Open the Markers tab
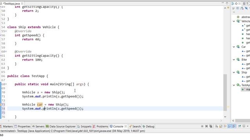Viewport: 250px width, 140px height. [6, 126]
